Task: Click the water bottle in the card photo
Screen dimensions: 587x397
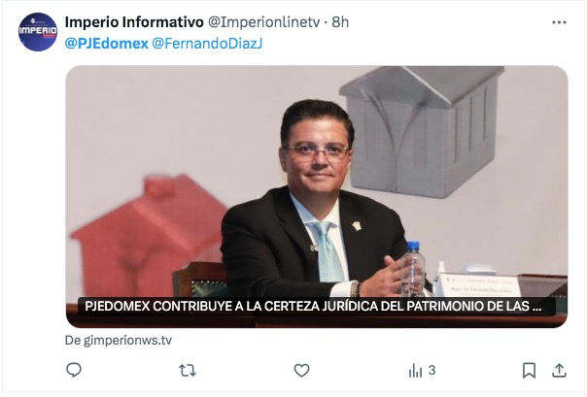Action: point(413,268)
